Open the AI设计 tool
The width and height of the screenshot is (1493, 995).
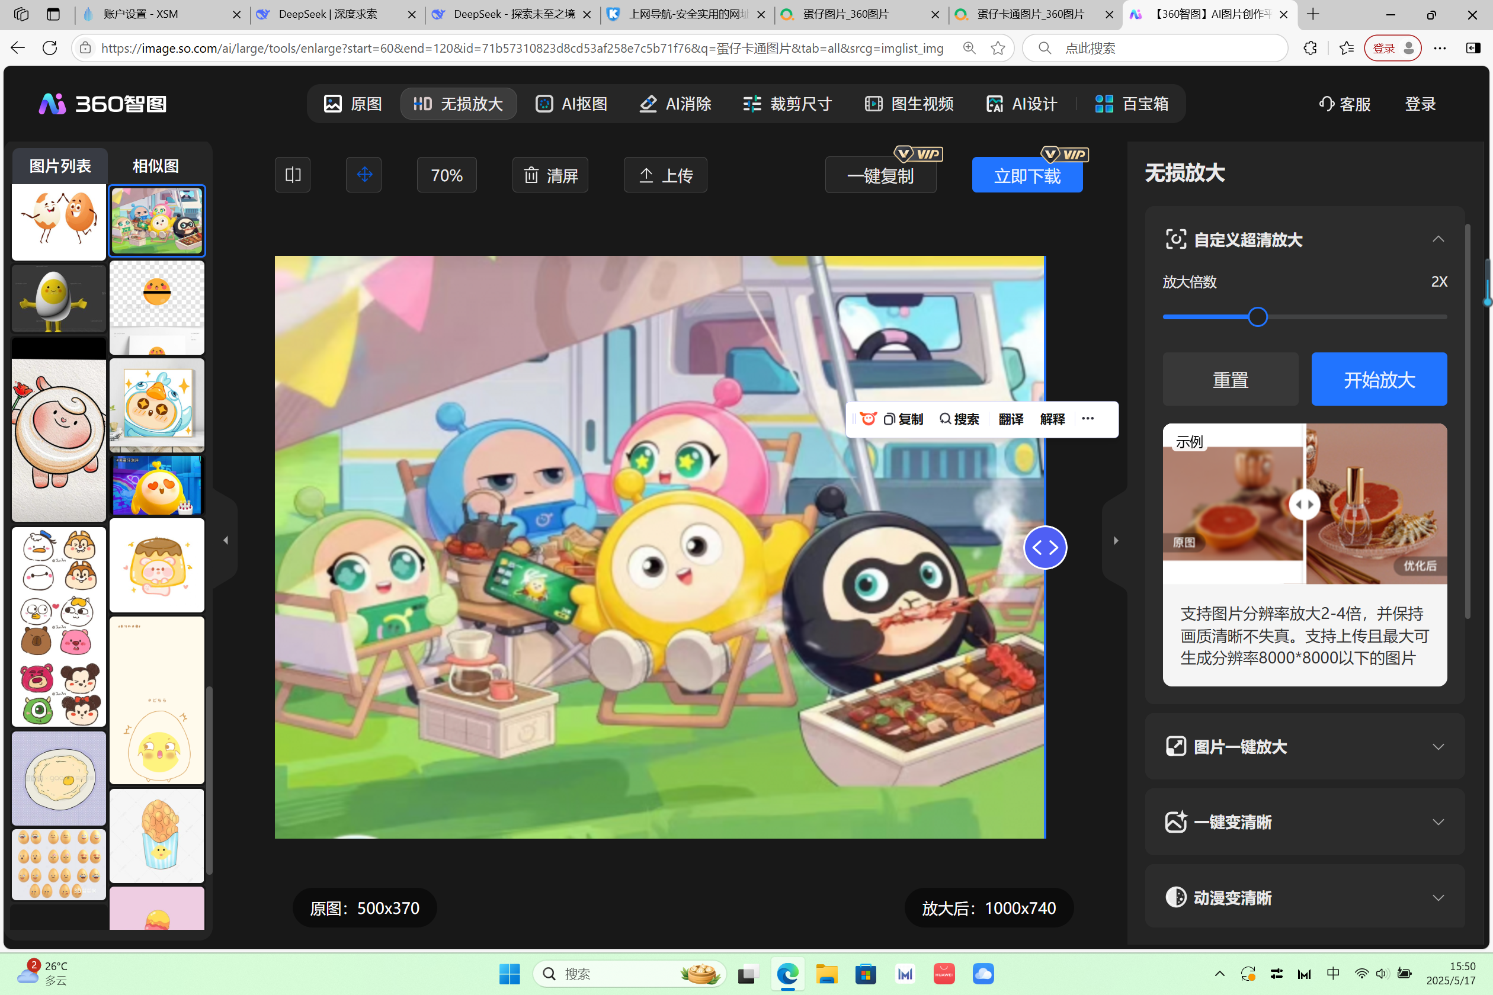[1021, 104]
